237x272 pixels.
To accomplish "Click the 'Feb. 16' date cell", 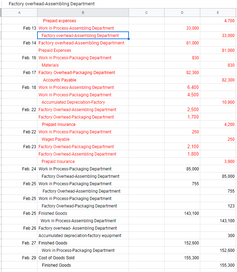I will 19,58.
